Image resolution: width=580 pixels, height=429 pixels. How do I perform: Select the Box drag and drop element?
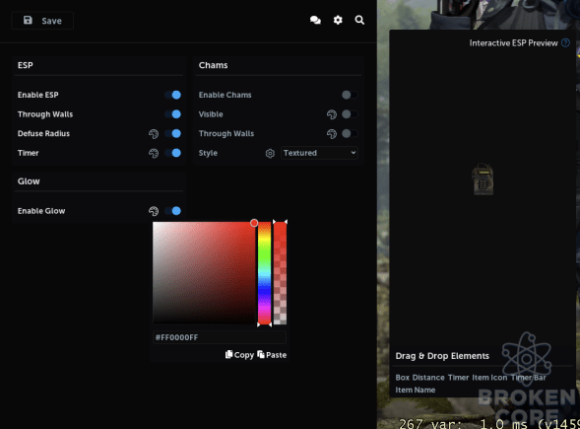403,378
